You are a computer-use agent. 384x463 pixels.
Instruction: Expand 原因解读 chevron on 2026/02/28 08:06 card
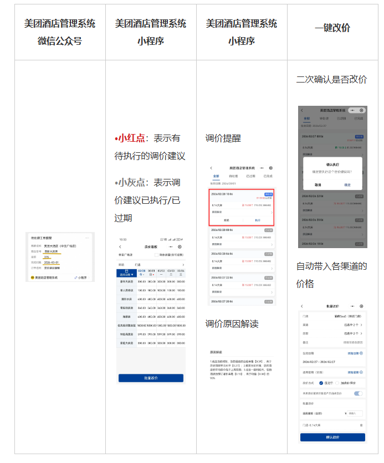(x=272, y=244)
